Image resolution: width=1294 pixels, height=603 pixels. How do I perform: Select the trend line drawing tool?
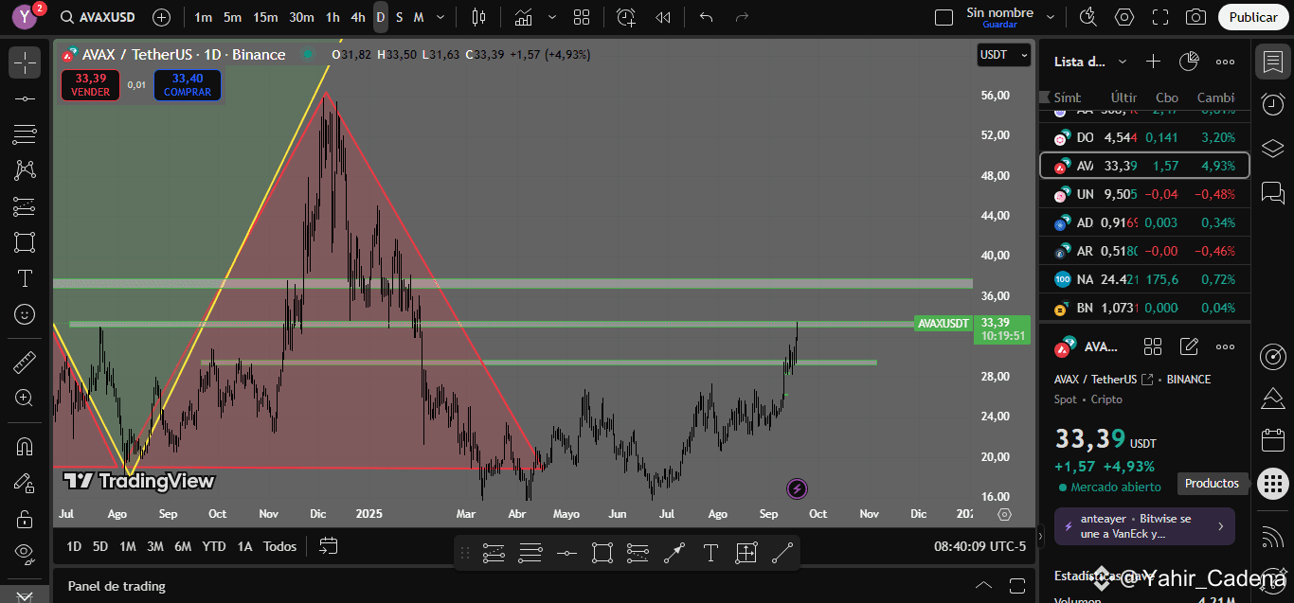point(25,98)
